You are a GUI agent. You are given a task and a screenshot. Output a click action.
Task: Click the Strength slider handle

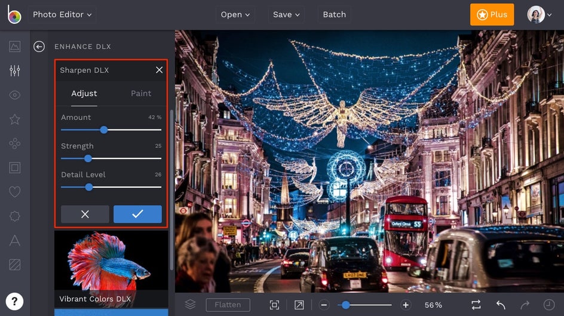click(x=88, y=159)
